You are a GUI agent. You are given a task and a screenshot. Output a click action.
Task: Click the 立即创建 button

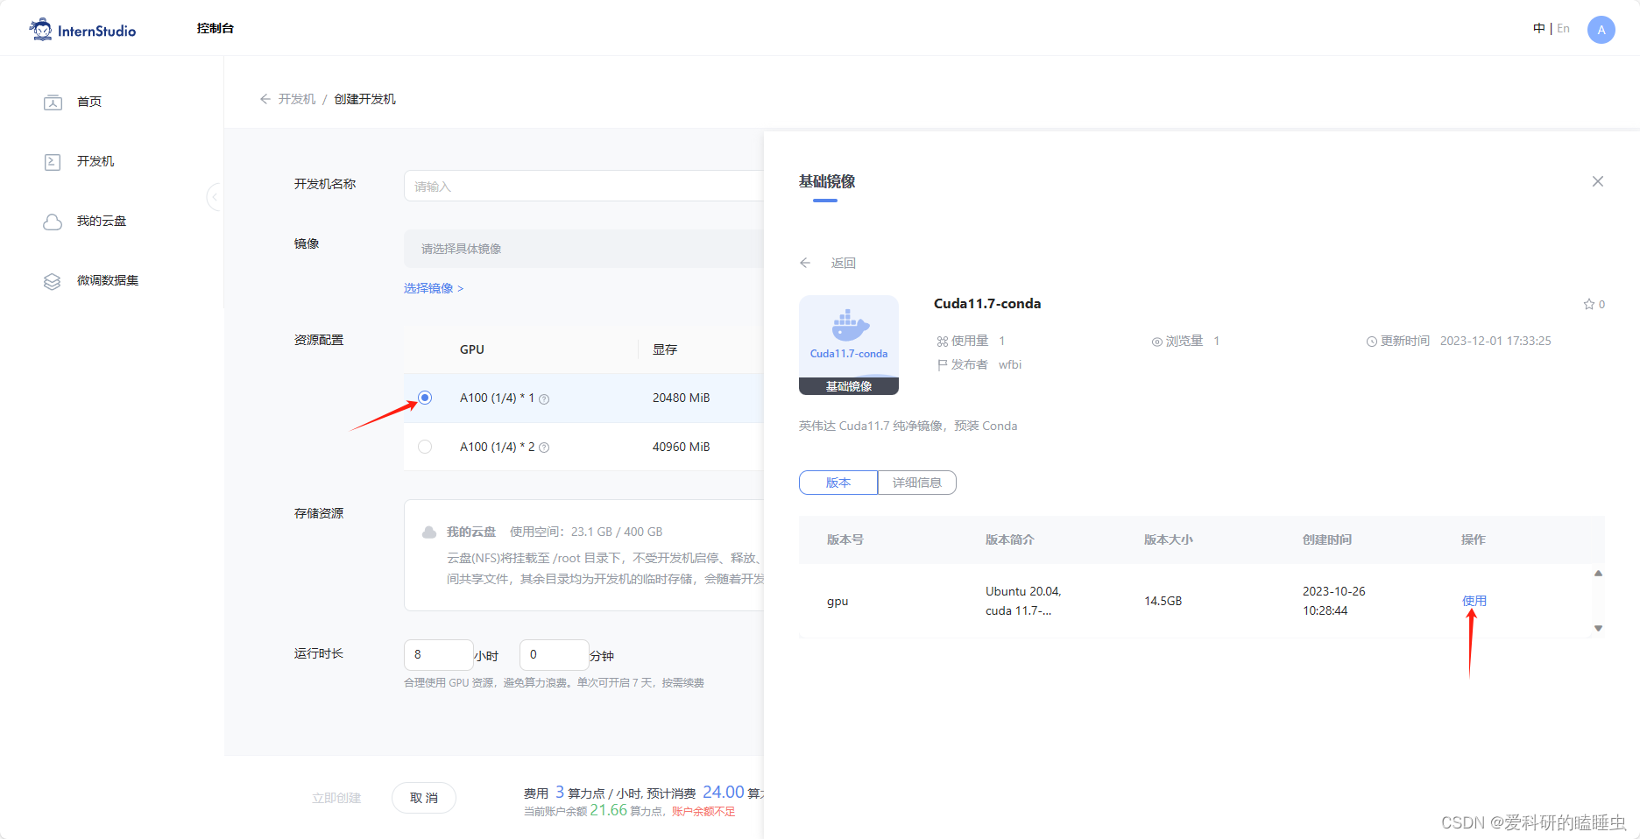(336, 798)
